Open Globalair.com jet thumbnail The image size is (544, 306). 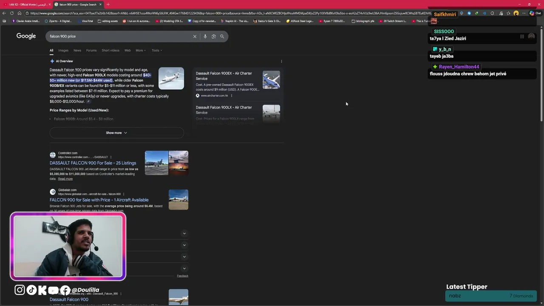(x=178, y=200)
